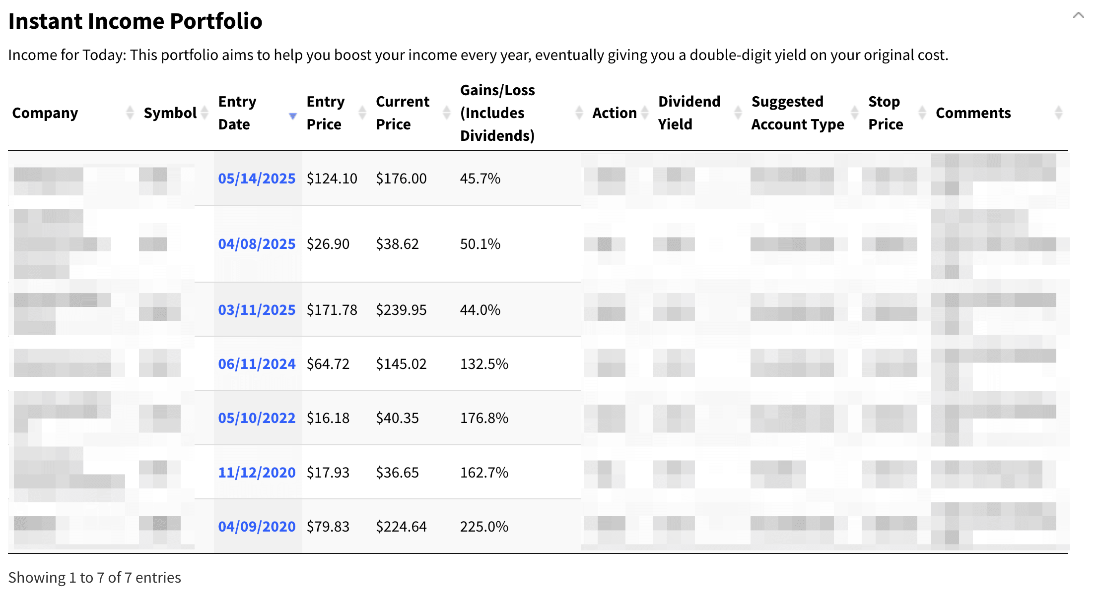
Task: Toggle Entry Date sort order arrow
Action: point(293,116)
